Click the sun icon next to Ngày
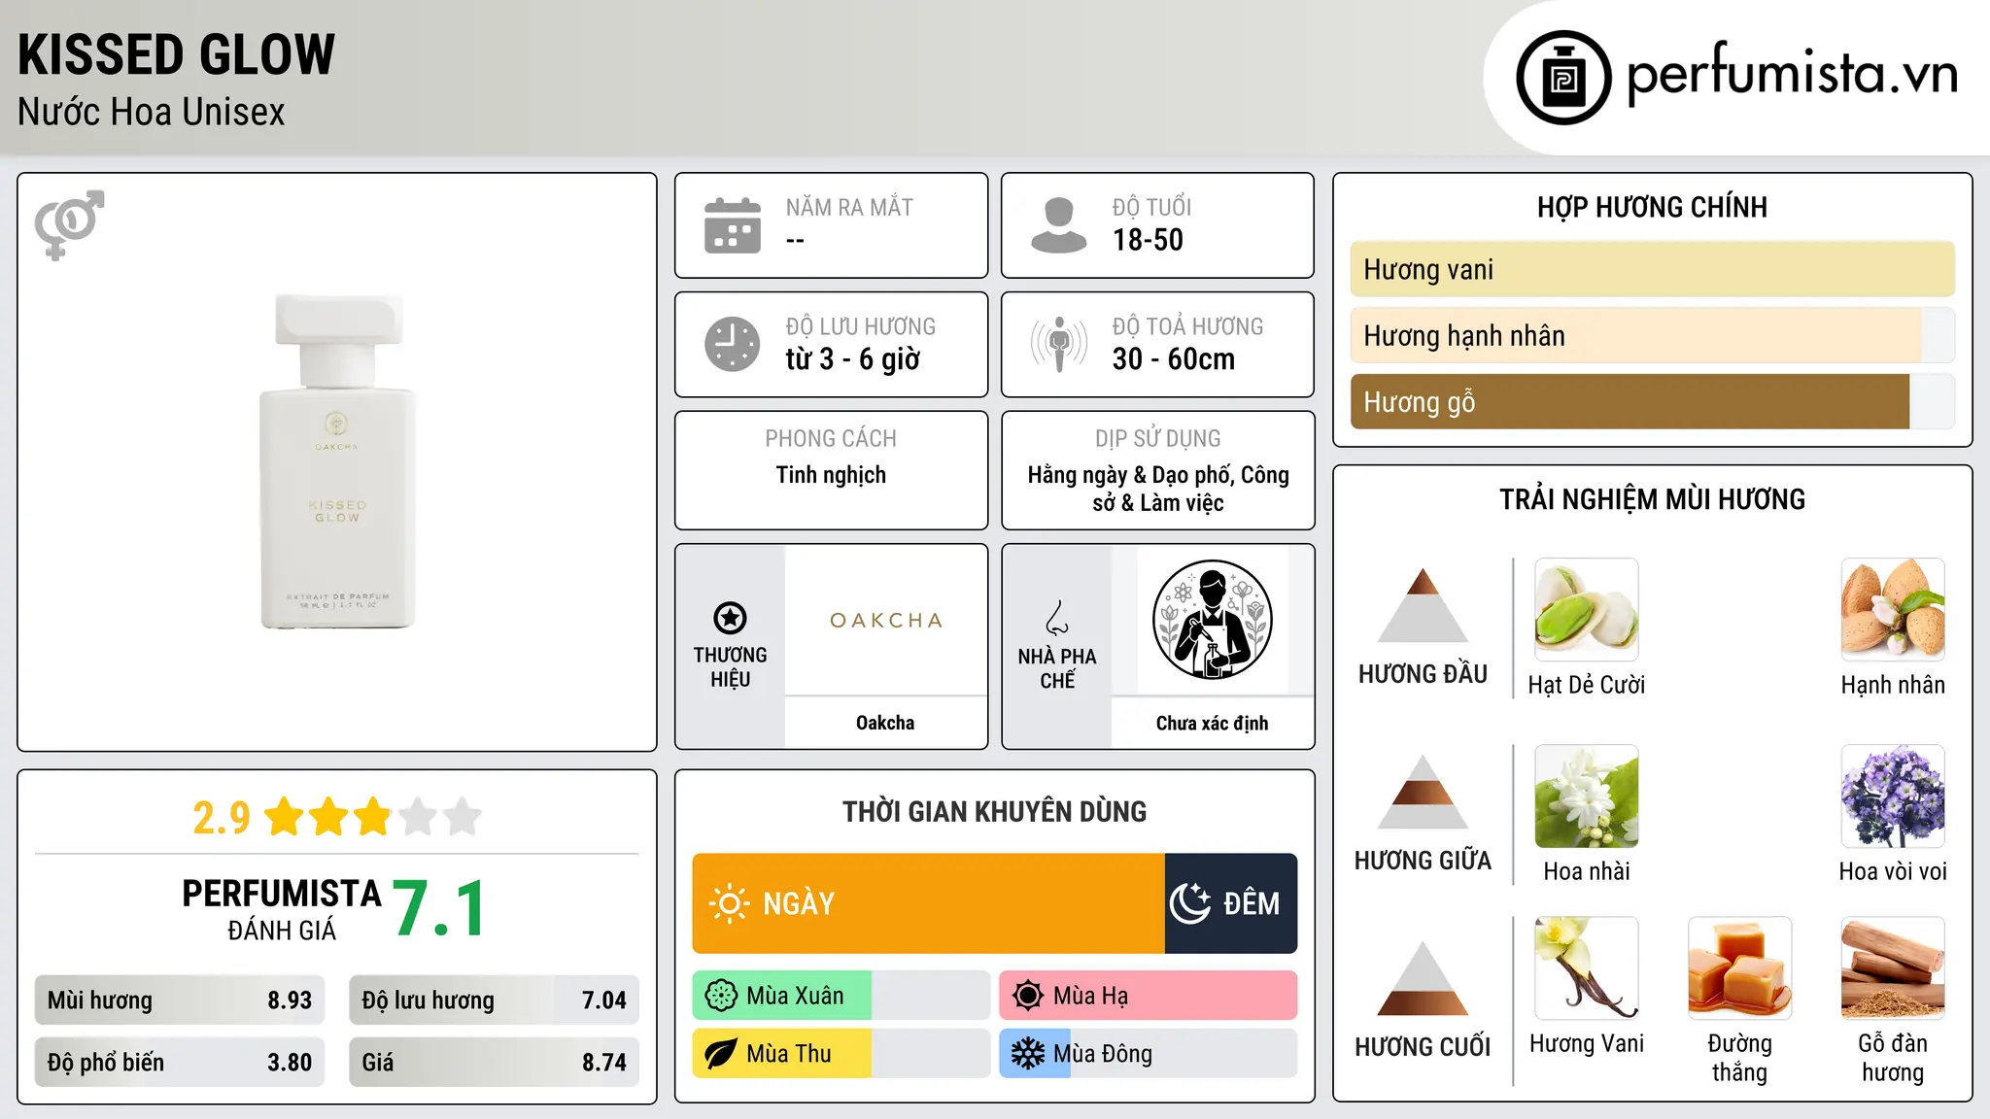The width and height of the screenshot is (1990, 1119). 729,903
